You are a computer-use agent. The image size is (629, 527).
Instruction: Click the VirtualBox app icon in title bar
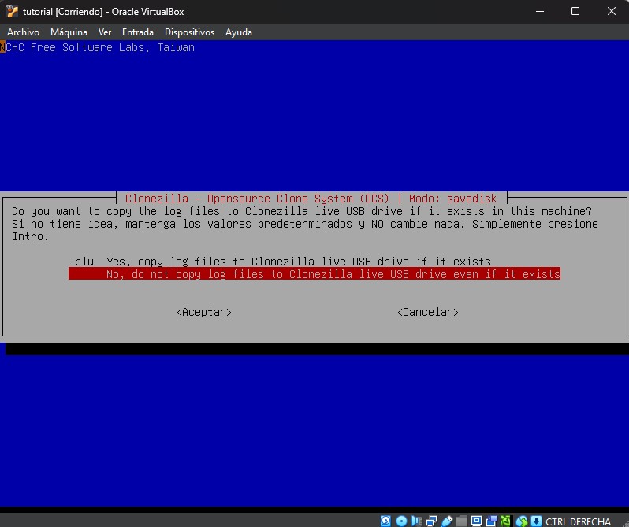click(x=12, y=12)
